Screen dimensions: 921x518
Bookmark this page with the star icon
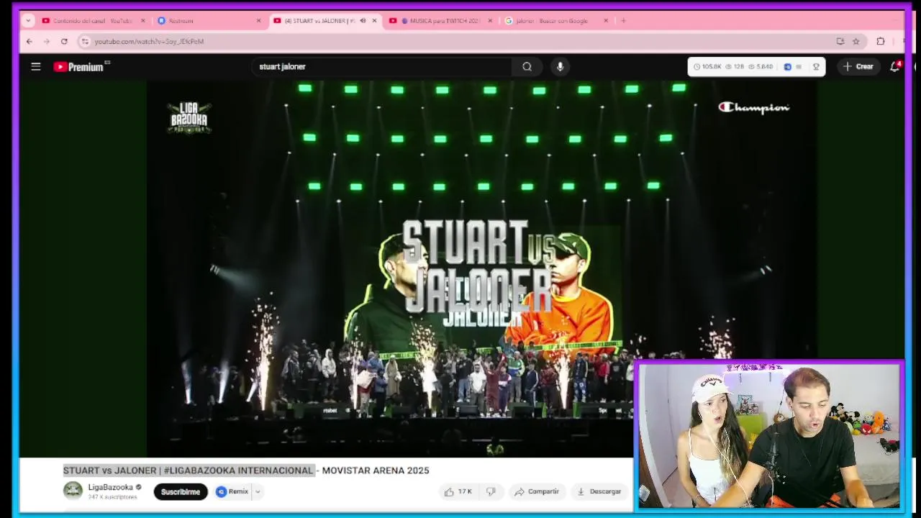[856, 42]
